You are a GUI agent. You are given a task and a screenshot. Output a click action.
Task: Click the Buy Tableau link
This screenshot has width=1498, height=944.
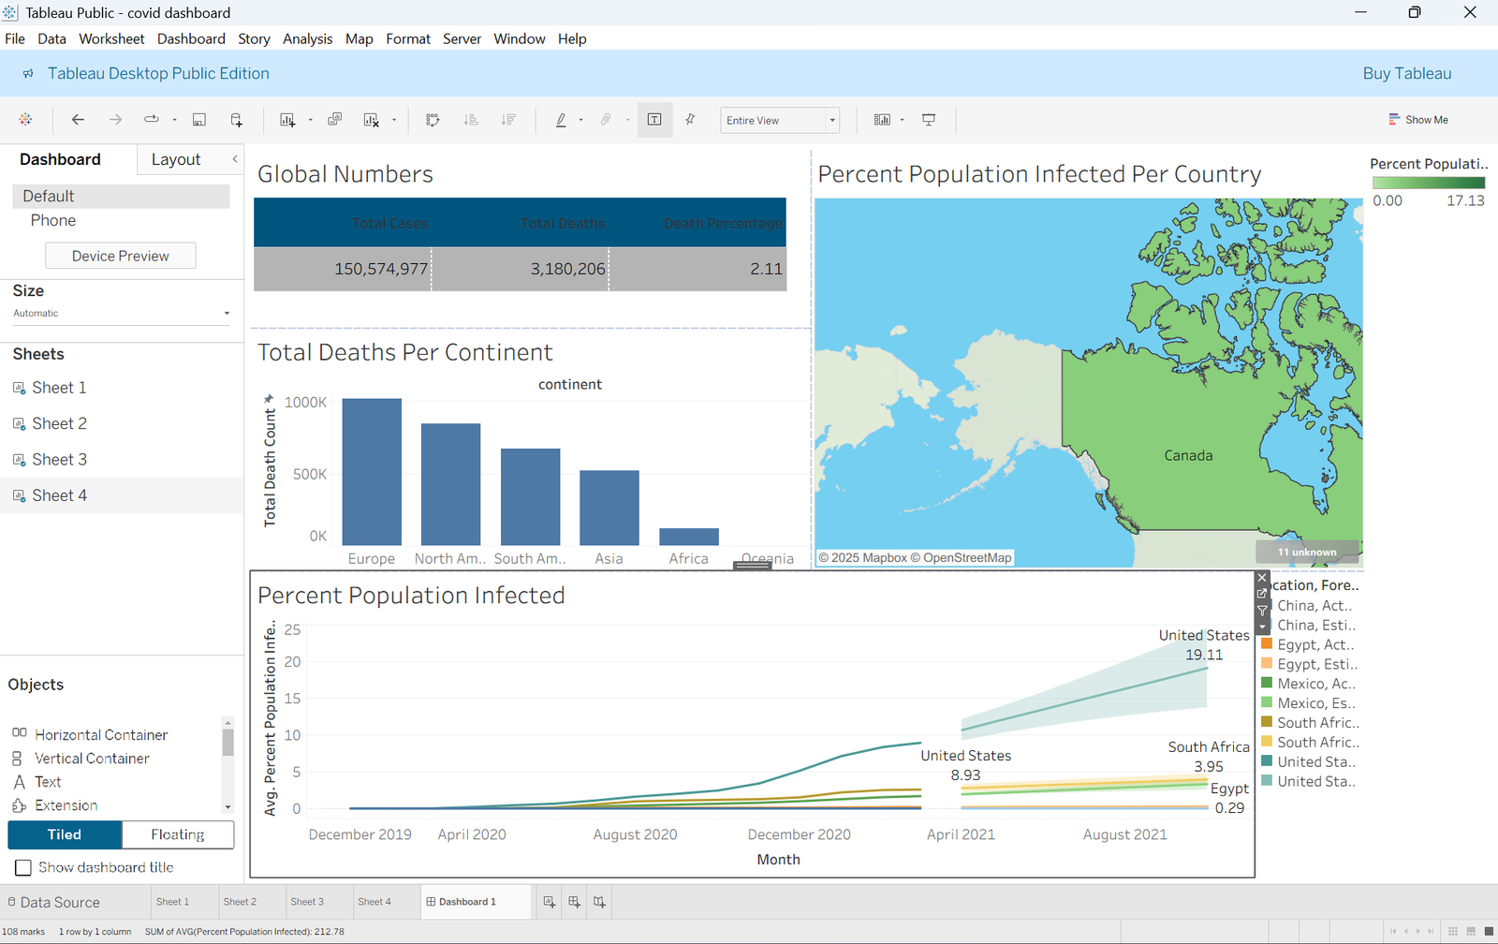pos(1406,73)
